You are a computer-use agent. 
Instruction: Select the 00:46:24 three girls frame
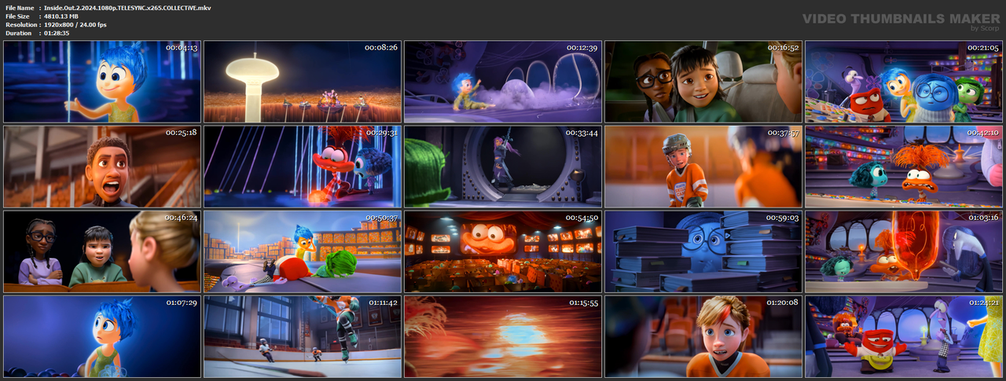tap(102, 251)
